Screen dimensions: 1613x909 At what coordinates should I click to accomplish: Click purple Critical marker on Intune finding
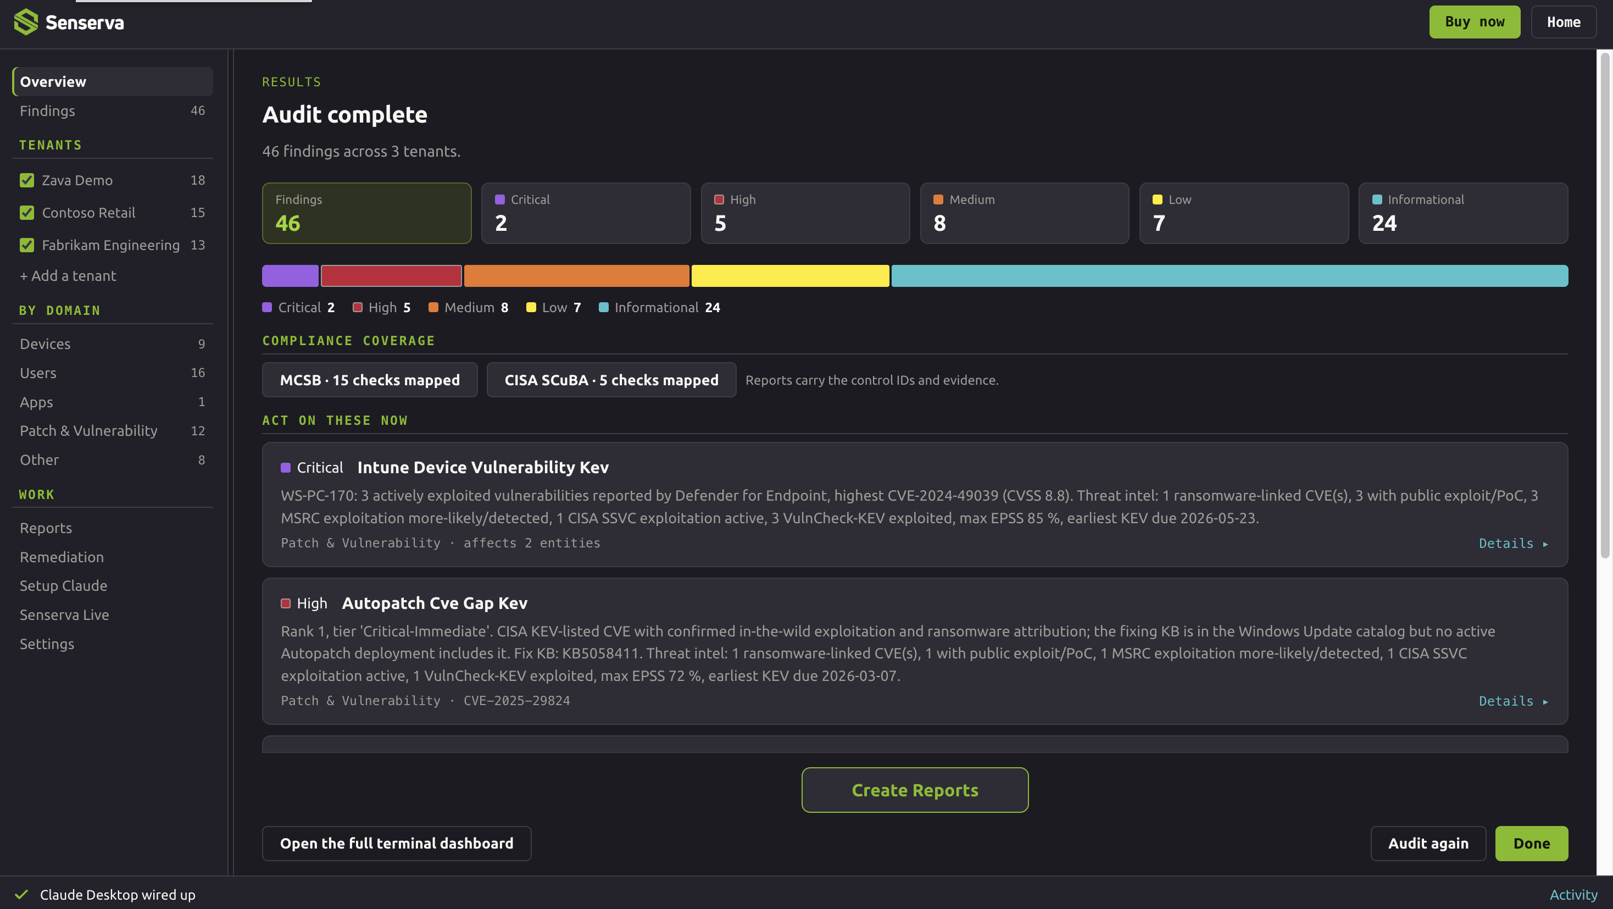click(286, 467)
